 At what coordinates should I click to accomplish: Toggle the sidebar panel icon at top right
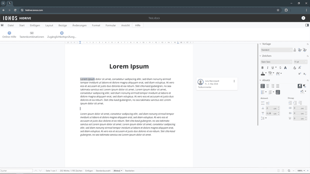pos(307,25)
